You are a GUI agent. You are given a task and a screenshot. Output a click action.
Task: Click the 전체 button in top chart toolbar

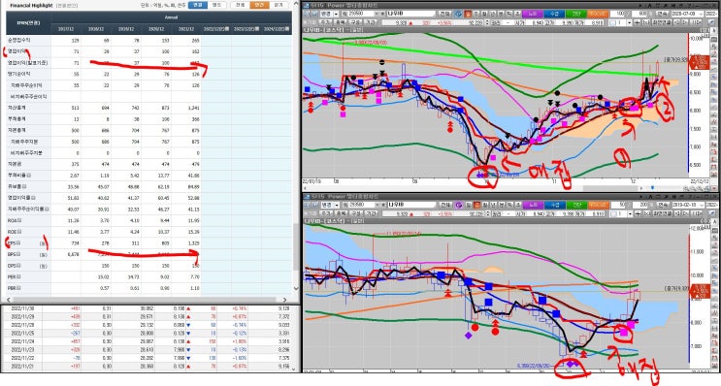coord(444,14)
